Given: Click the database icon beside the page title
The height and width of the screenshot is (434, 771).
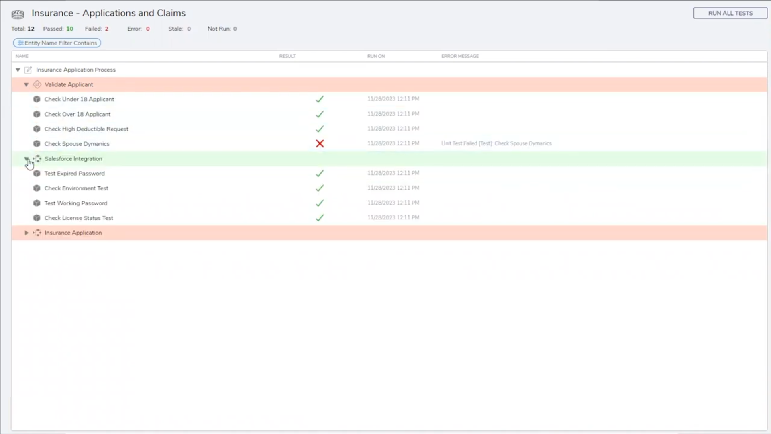Looking at the screenshot, I should point(18,14).
